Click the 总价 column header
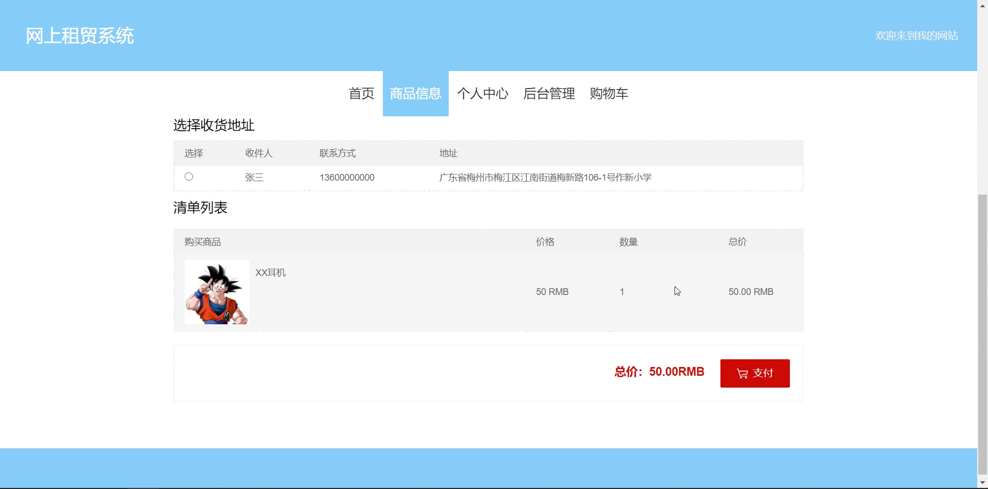 737,242
